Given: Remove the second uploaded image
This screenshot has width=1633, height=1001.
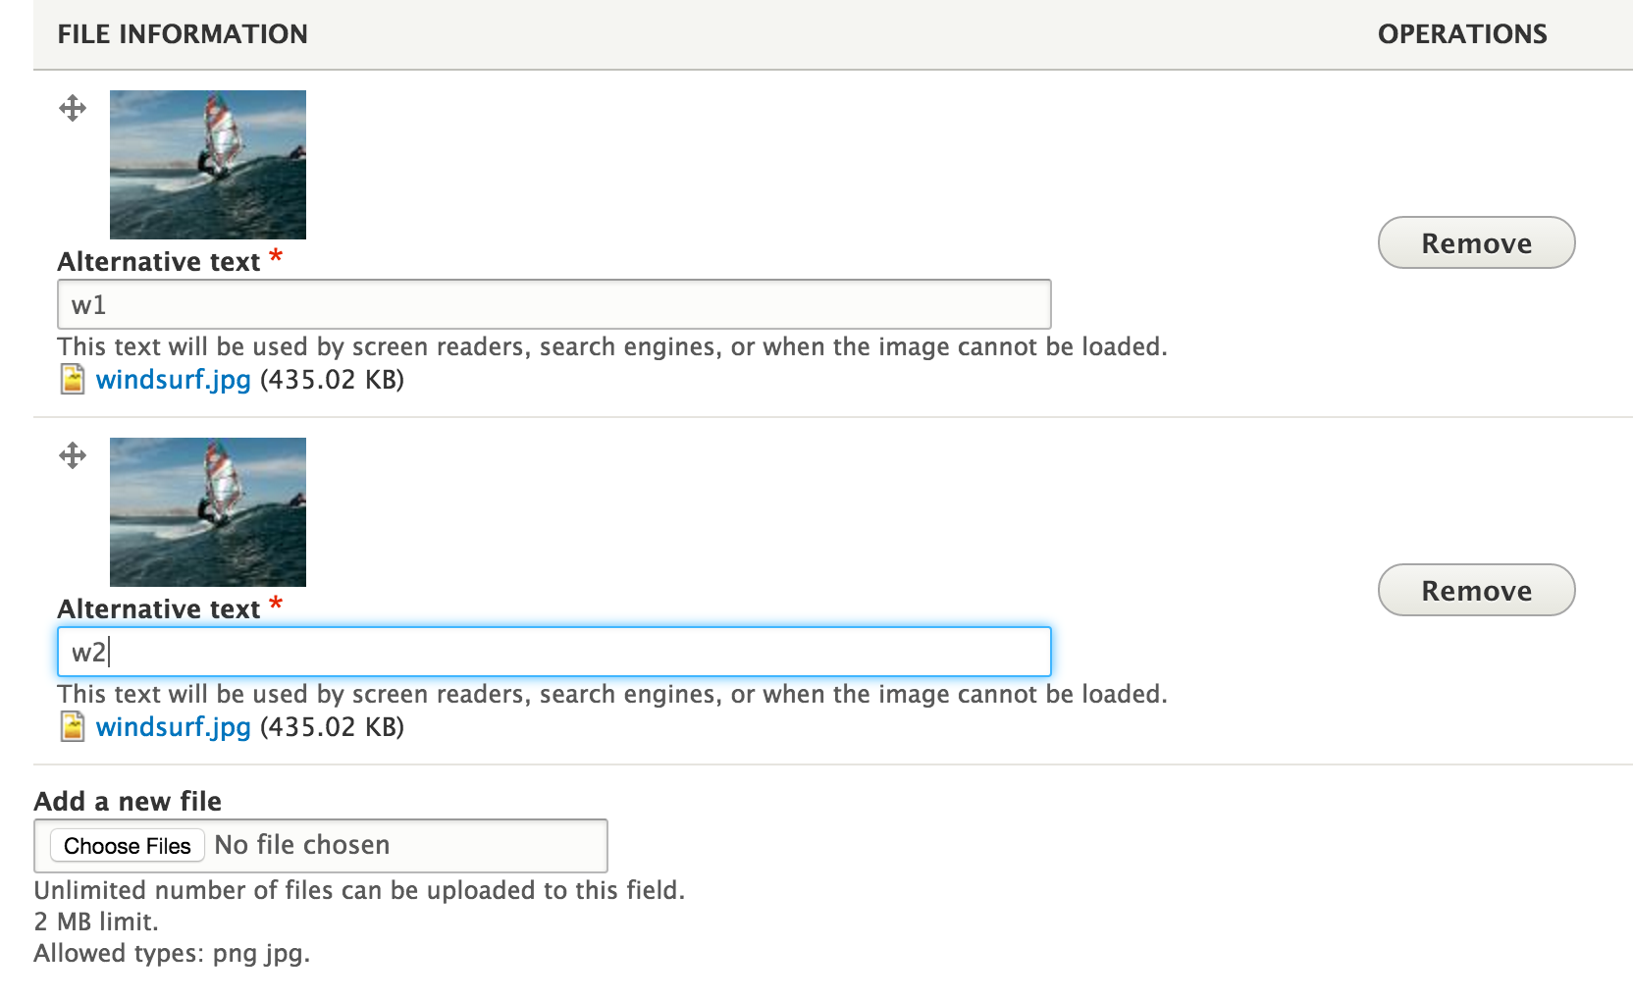Looking at the screenshot, I should (1476, 590).
